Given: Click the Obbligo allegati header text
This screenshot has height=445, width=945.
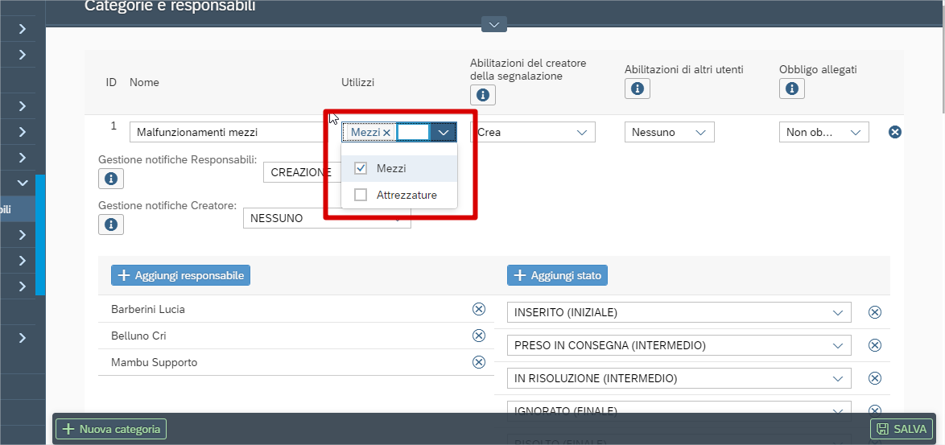Looking at the screenshot, I should [818, 69].
